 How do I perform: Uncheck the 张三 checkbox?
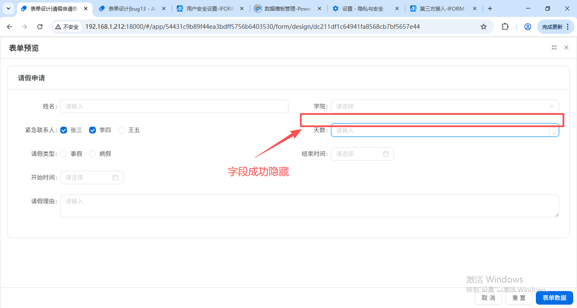64,130
